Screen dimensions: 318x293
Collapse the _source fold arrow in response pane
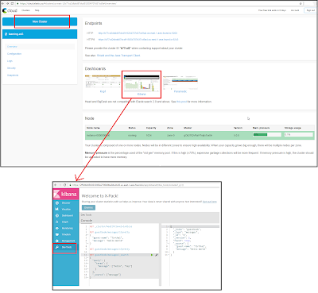pos(169,243)
